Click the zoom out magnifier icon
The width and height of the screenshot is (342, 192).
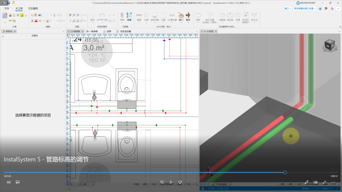74,15
